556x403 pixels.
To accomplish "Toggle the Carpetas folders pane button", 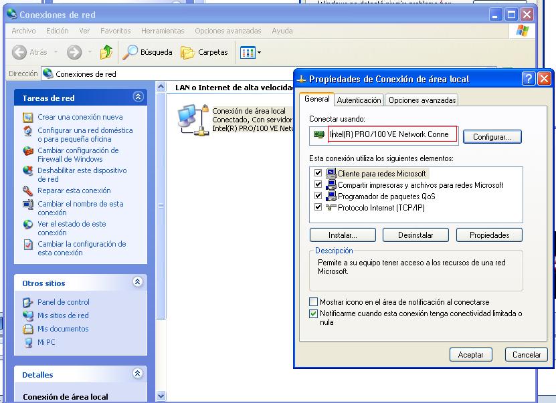I will tap(204, 52).
